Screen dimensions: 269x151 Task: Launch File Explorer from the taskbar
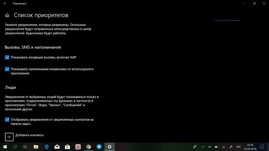click(x=36, y=147)
